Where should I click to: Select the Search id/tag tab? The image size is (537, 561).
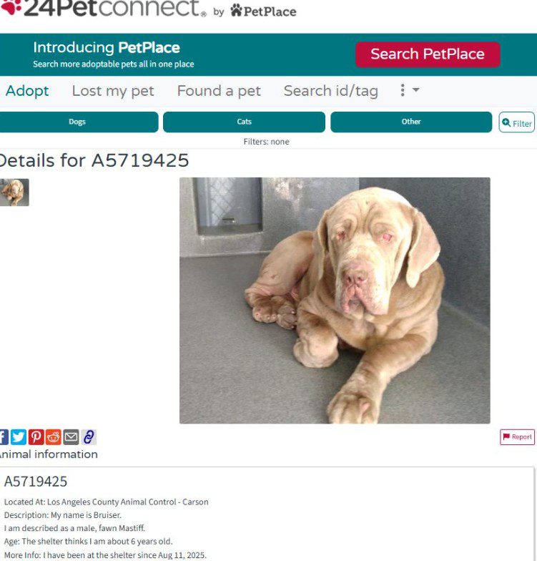pos(330,91)
